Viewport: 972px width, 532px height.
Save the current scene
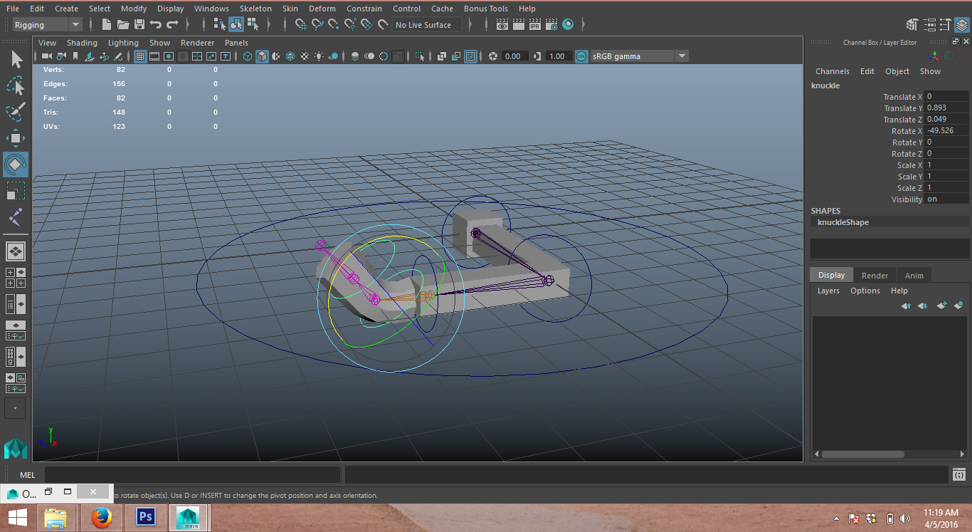(x=139, y=25)
